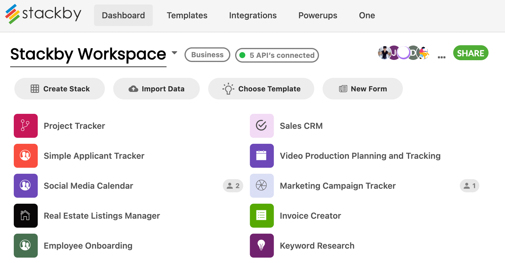Click the Import Data button

(x=156, y=89)
